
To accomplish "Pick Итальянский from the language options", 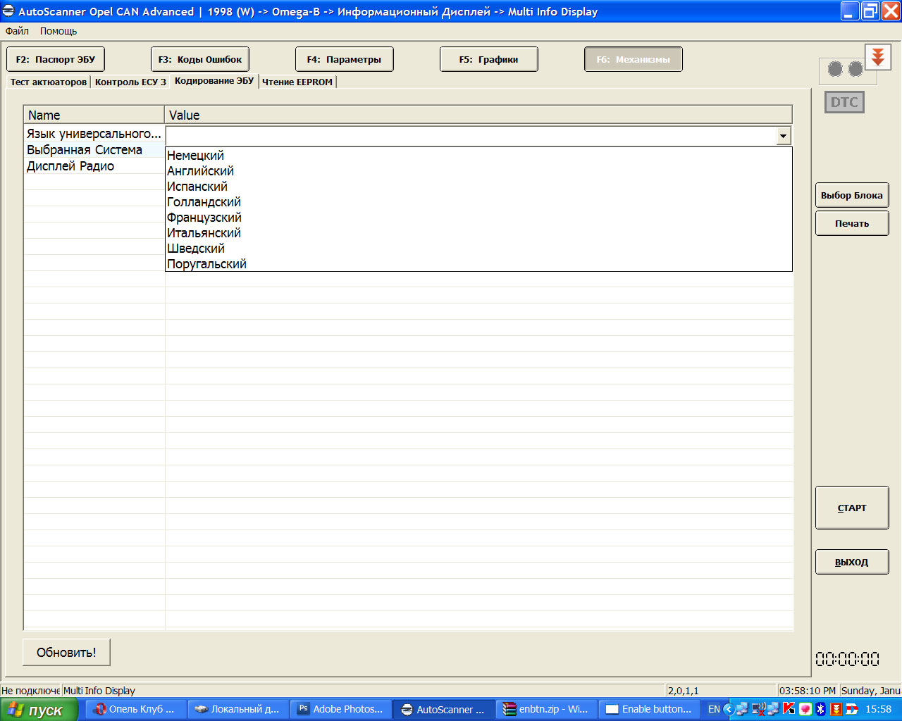I will [x=478, y=233].
